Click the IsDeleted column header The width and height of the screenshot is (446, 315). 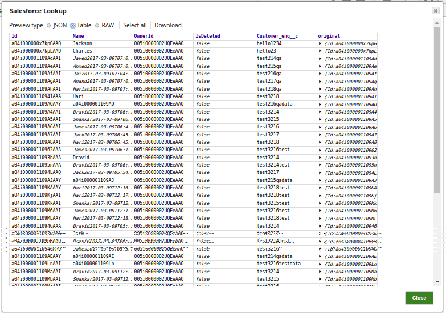[x=224, y=36]
